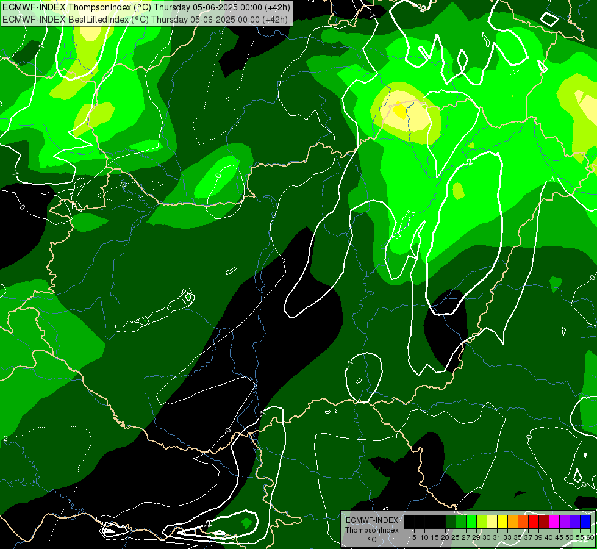This screenshot has height=549, width=597.
Task: Select the pale yellow 30–31 legend swatch
Action: [492, 522]
